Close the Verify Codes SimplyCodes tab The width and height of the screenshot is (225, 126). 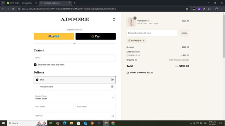(36, 3)
